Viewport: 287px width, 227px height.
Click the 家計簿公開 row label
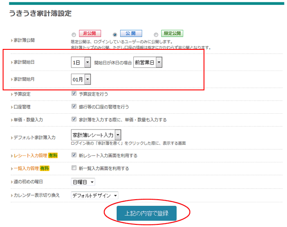pyautogui.click(x=24, y=40)
